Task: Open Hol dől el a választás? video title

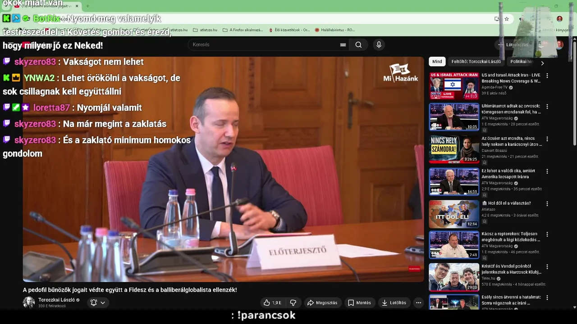Action: point(506,203)
